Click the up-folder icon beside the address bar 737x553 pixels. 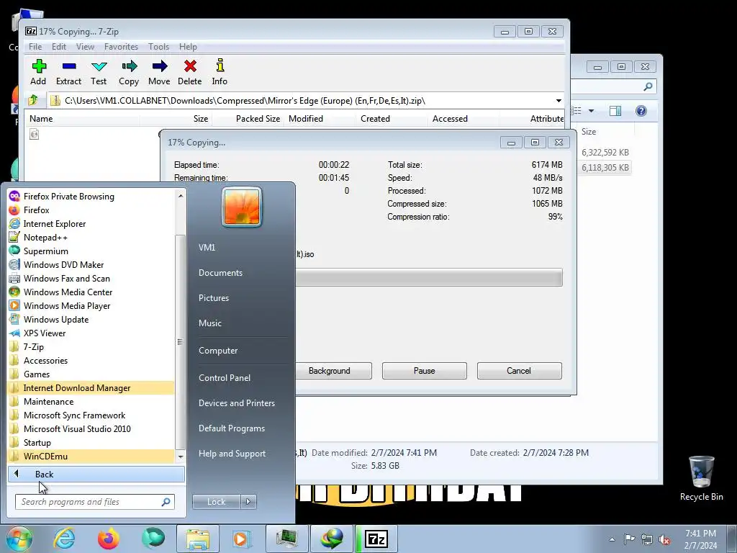33,100
